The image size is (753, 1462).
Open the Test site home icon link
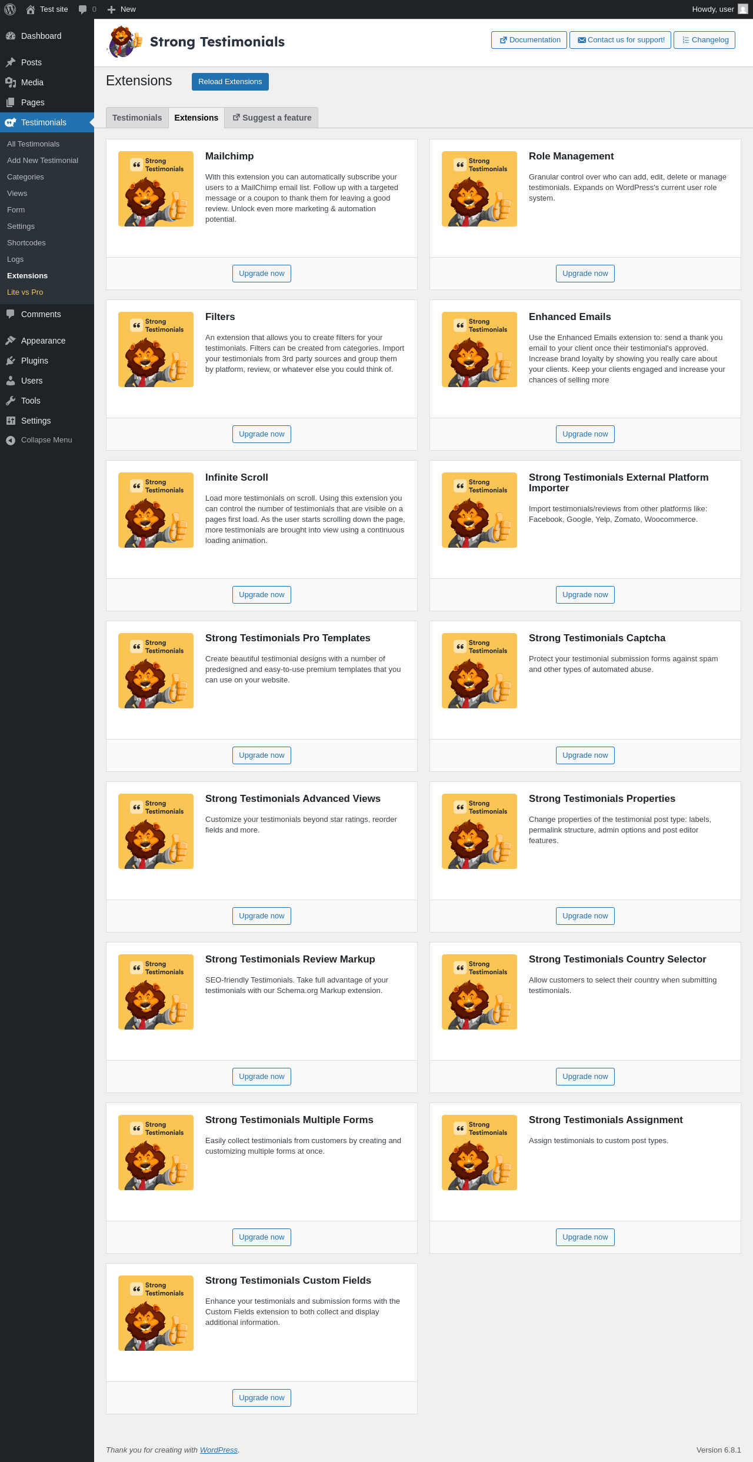click(31, 9)
